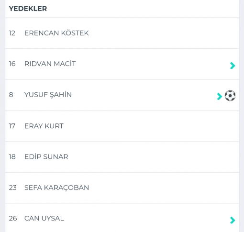The width and height of the screenshot is (244, 232).
Task: Click Can Uysal's green substitution arrow
Action: [233, 220]
